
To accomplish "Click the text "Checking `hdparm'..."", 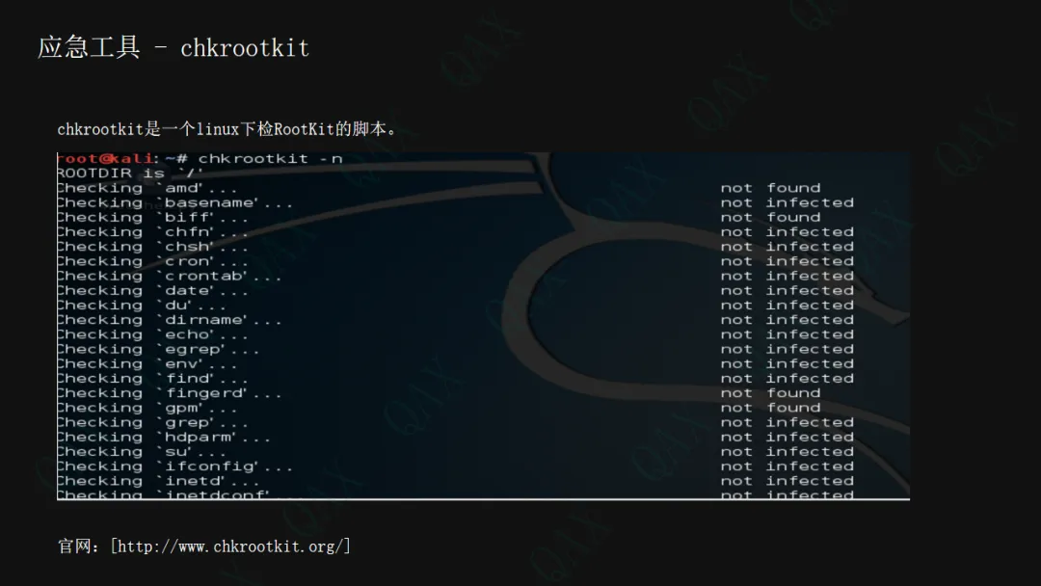I will click(x=163, y=437).
